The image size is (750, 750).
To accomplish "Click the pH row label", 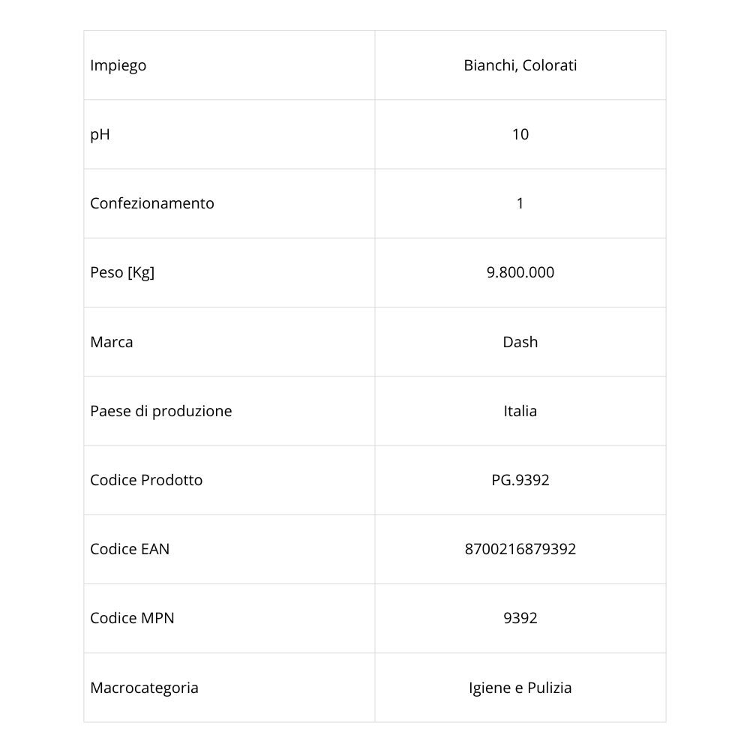I will [x=100, y=134].
